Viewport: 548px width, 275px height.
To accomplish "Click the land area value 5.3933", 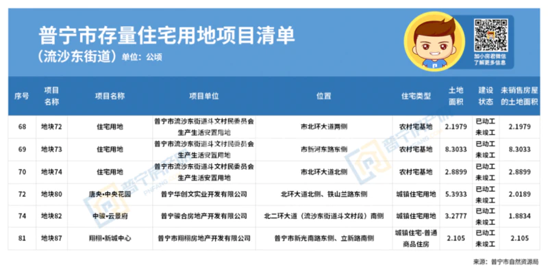I will (x=456, y=194).
